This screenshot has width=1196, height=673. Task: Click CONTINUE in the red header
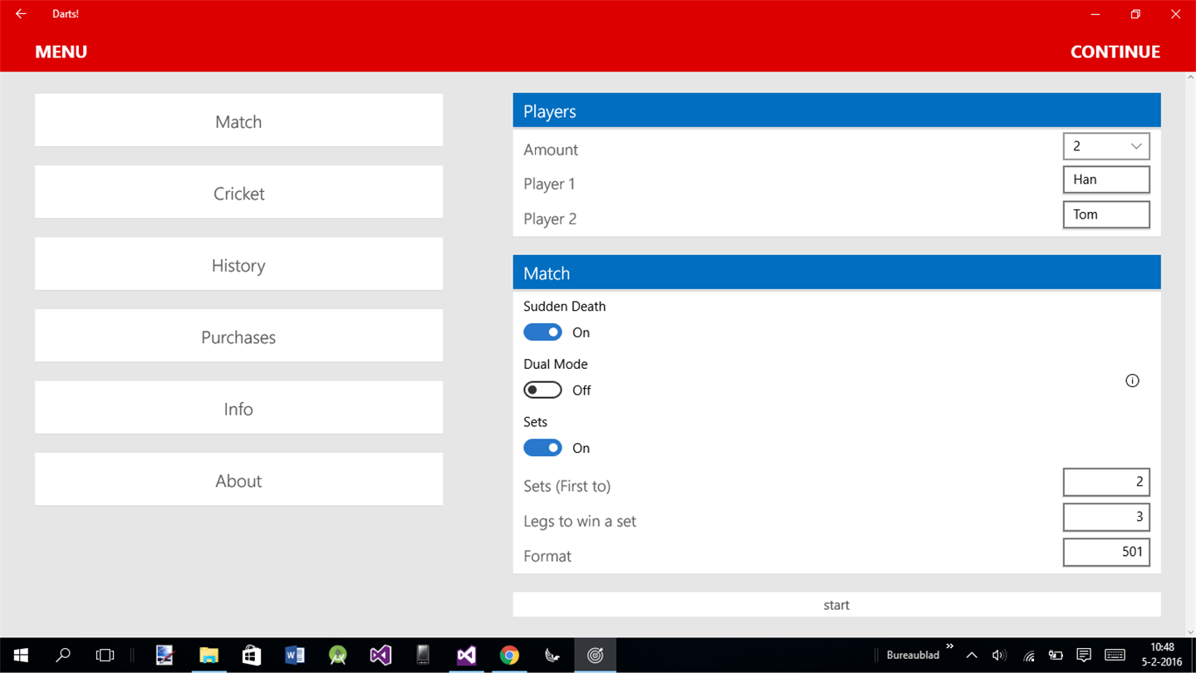click(1115, 52)
